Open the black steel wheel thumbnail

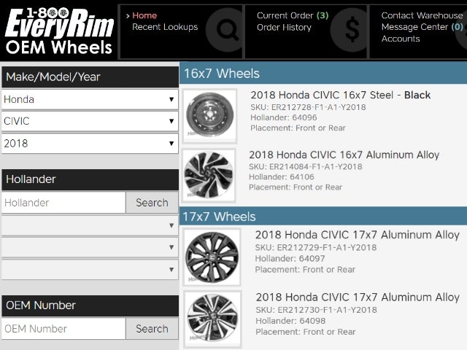209,116
